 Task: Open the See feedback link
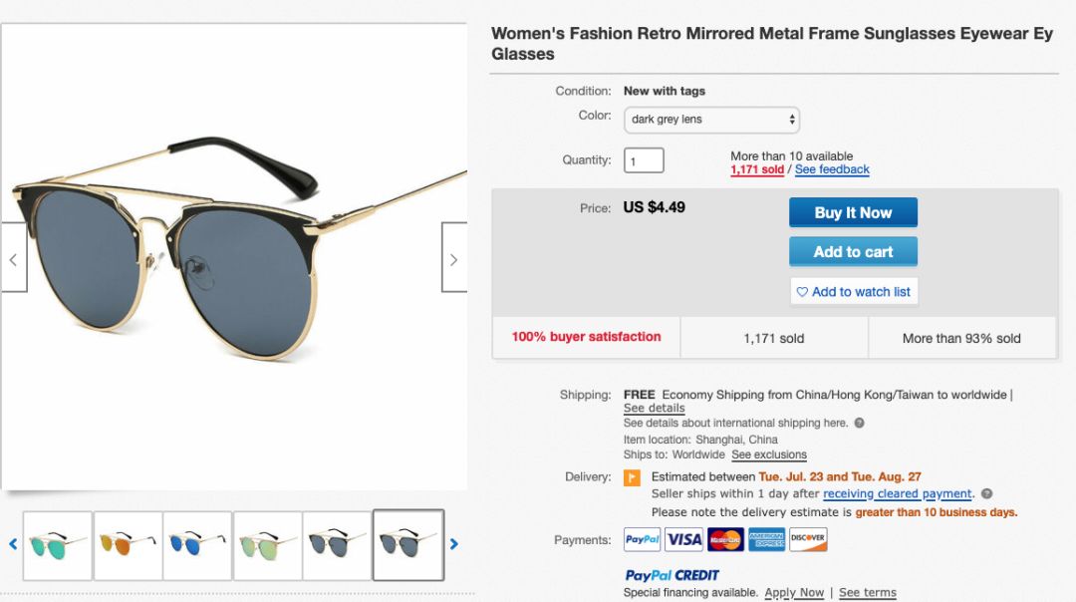(832, 169)
